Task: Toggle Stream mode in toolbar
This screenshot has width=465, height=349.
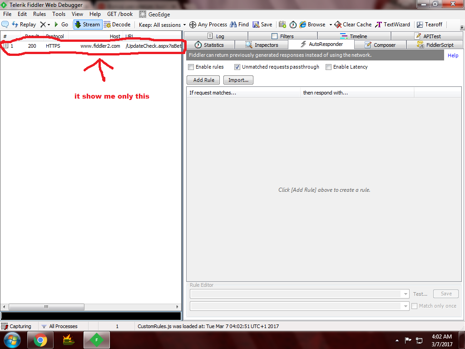Action: tap(88, 25)
